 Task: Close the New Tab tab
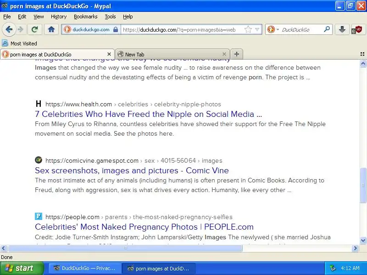pos(224,54)
